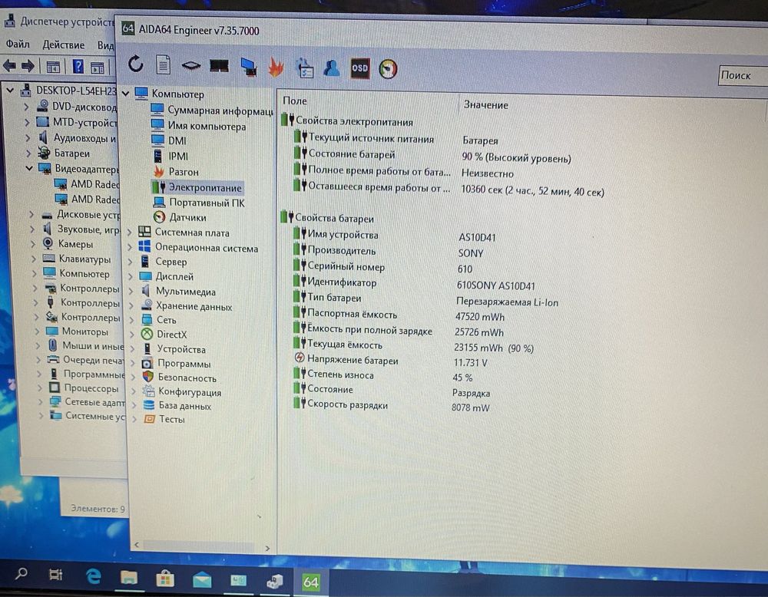Select the Разгон tree item
Image resolution: width=768 pixels, height=597 pixels.
coord(184,172)
